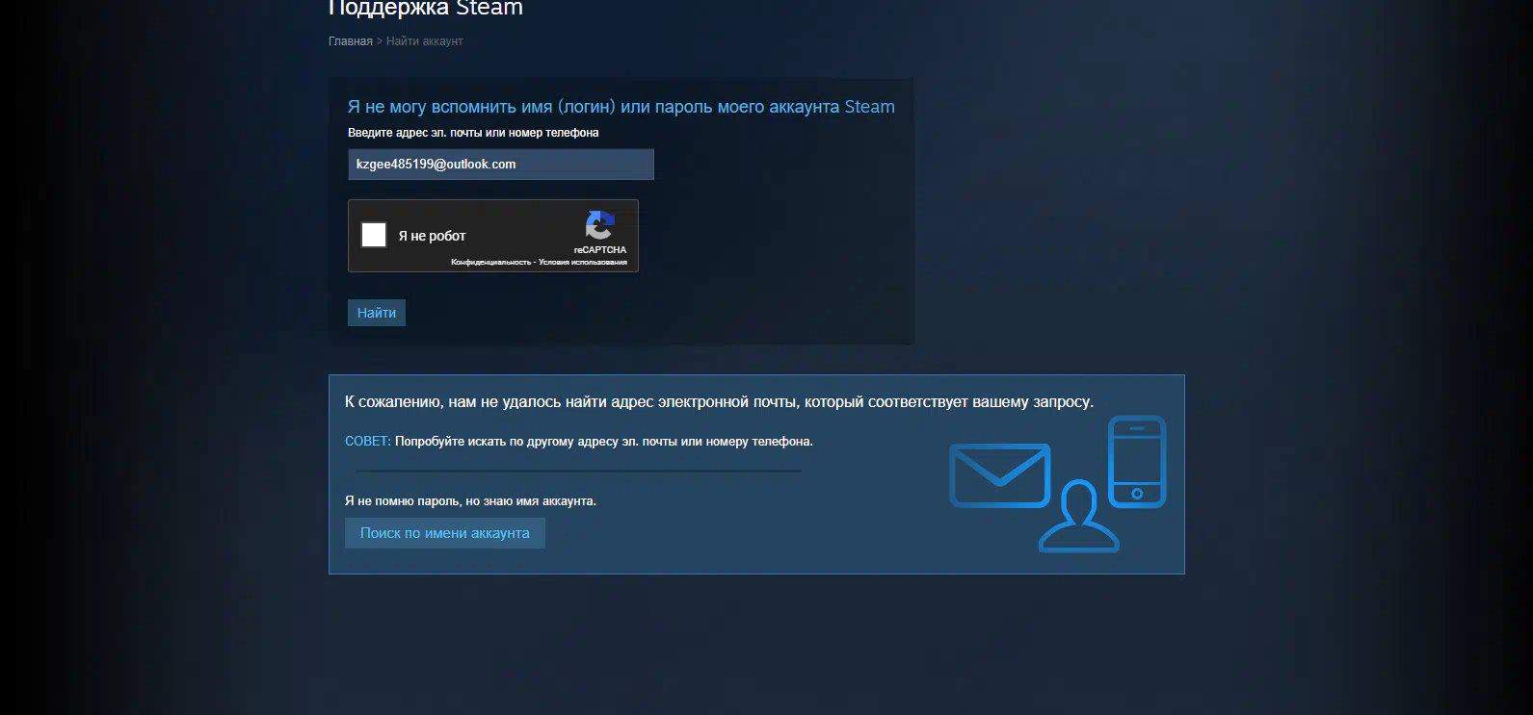Go to "Главная" breadcrumb link

pos(350,41)
